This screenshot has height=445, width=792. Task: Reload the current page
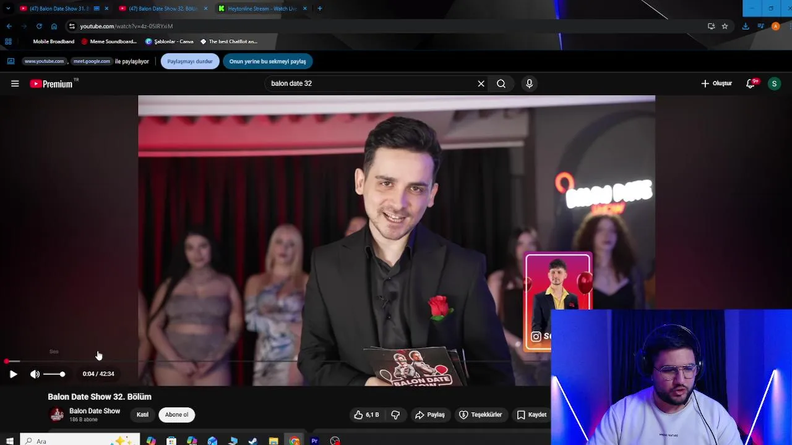[x=39, y=26]
